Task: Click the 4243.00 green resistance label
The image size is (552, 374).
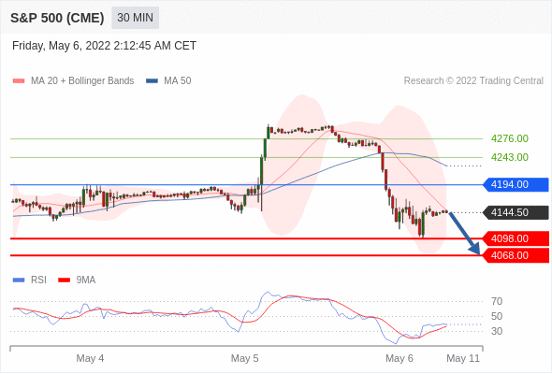Action: [509, 157]
